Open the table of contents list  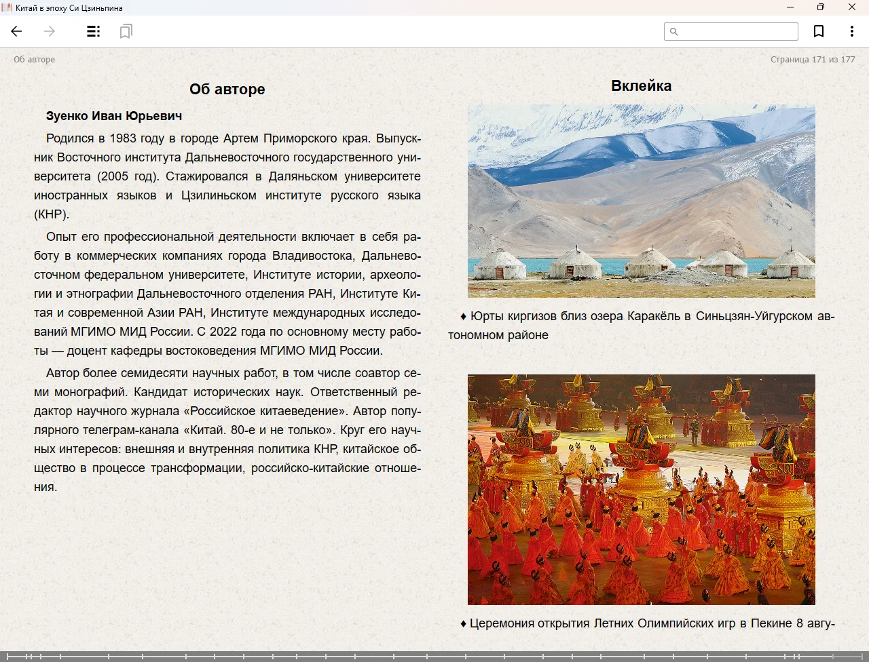pos(94,31)
